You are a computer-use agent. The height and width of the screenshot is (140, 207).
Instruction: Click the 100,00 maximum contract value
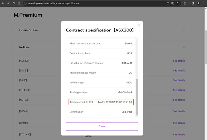pyautogui.click(x=128, y=43)
